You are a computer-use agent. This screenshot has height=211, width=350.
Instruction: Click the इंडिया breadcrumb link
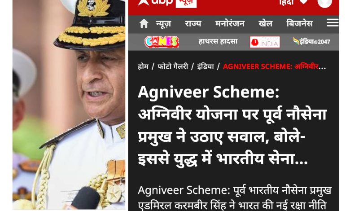(x=206, y=66)
